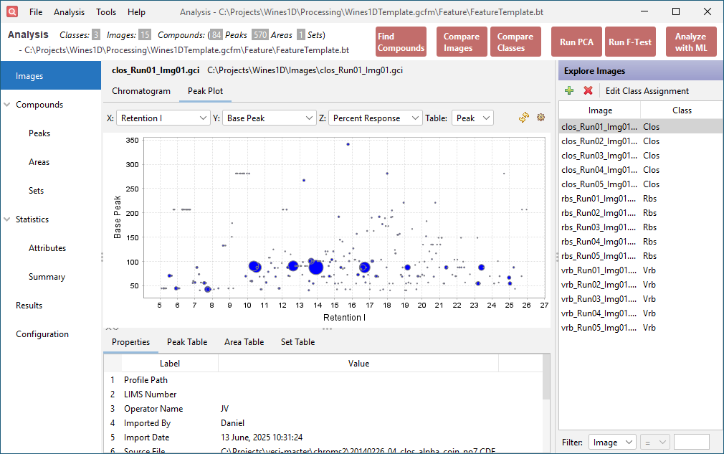Open the Z axis Percent Response dropdown

point(375,118)
